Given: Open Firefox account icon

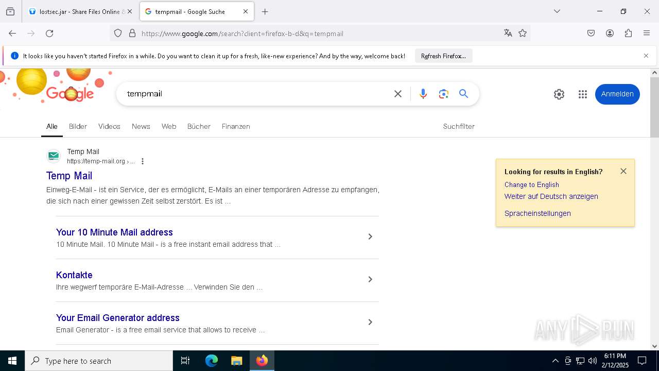Looking at the screenshot, I should pos(610,33).
